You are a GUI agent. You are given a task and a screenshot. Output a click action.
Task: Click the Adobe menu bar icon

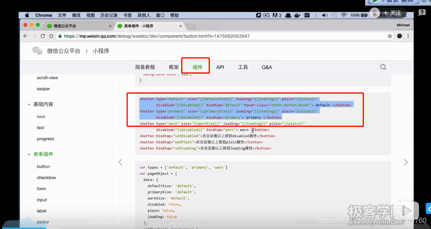point(277,16)
